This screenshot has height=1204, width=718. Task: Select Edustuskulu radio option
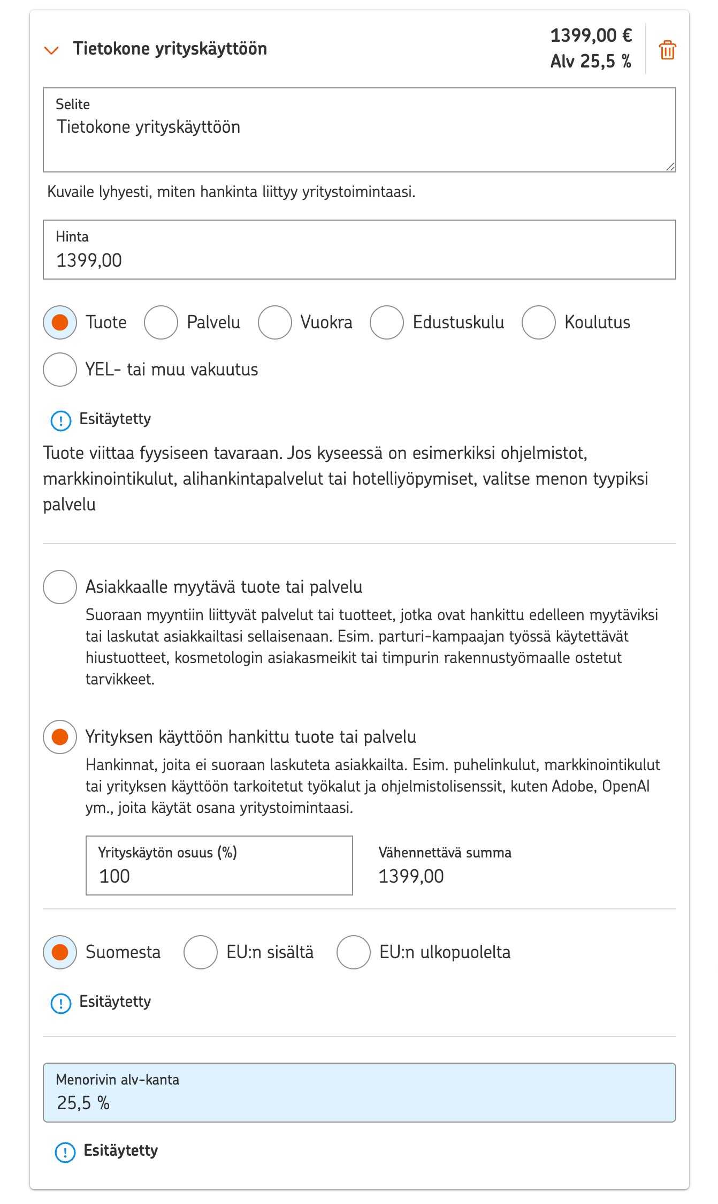387,322
